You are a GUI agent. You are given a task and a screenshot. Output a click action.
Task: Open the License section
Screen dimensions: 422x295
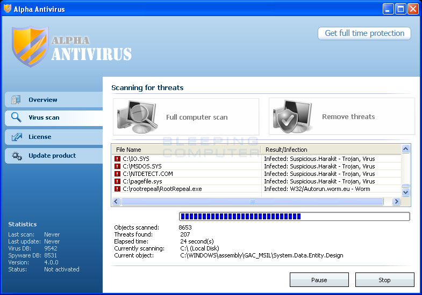pos(54,137)
